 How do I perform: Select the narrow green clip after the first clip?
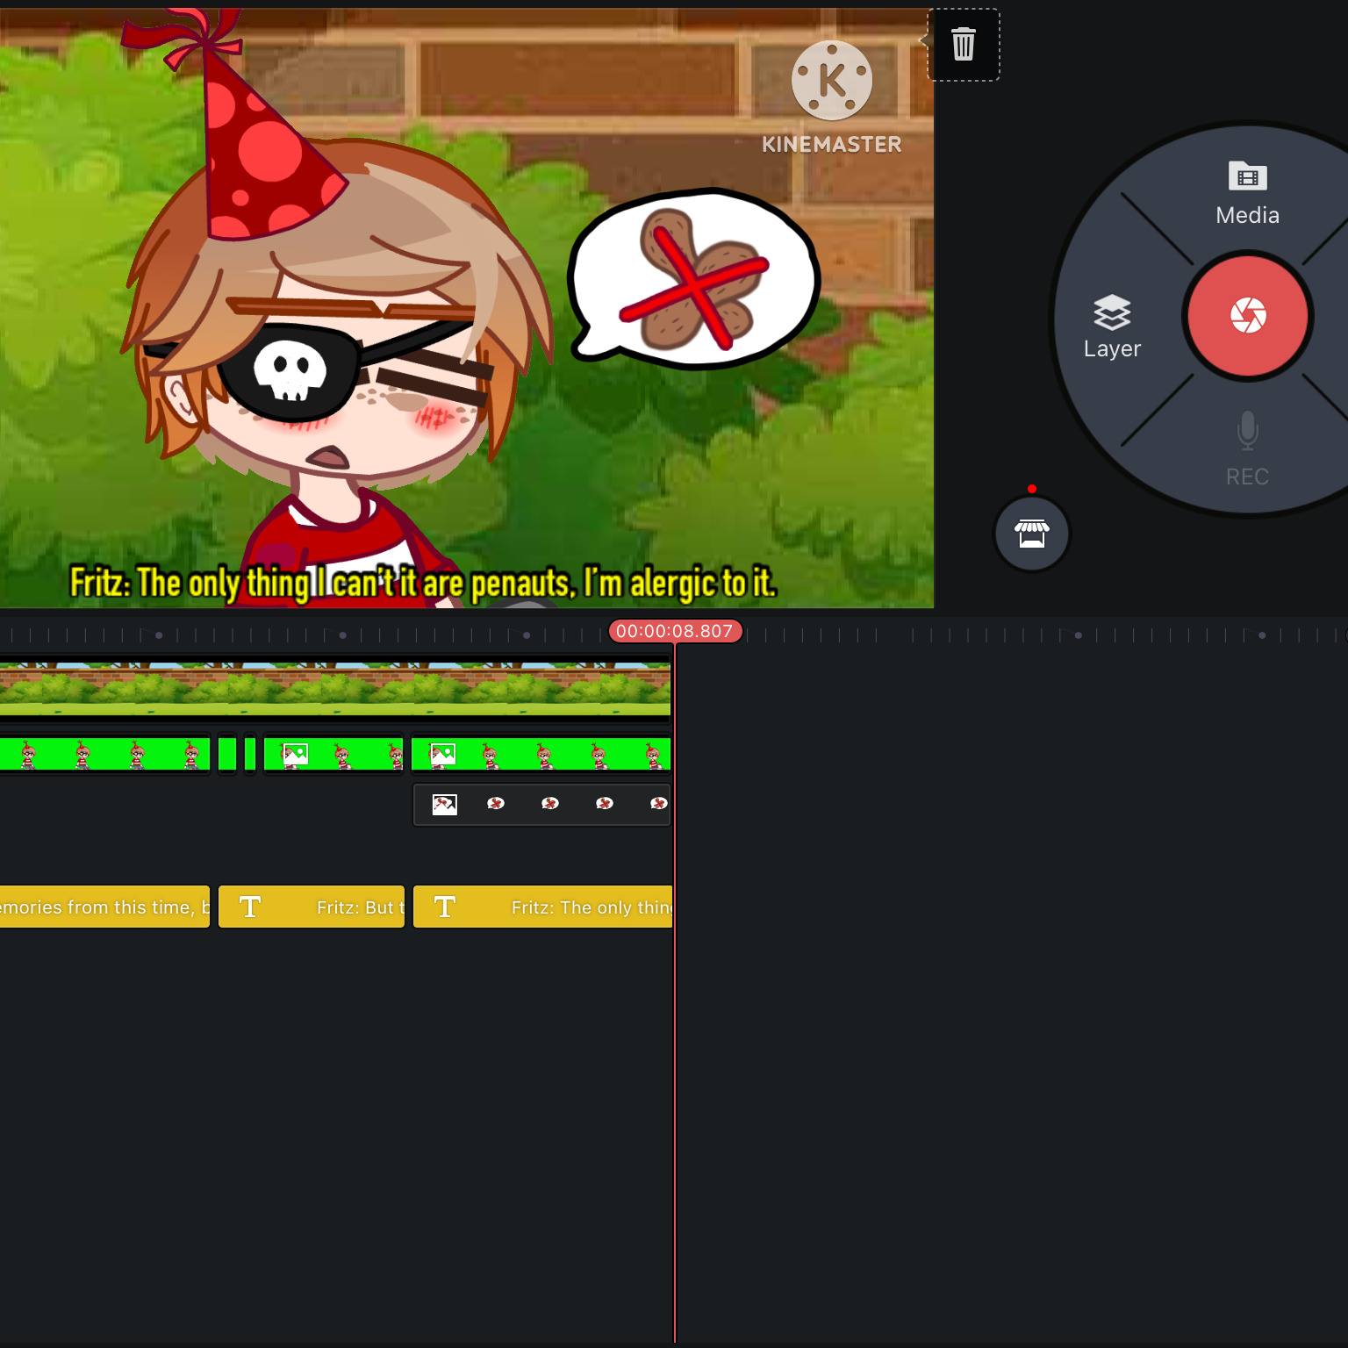coord(227,755)
